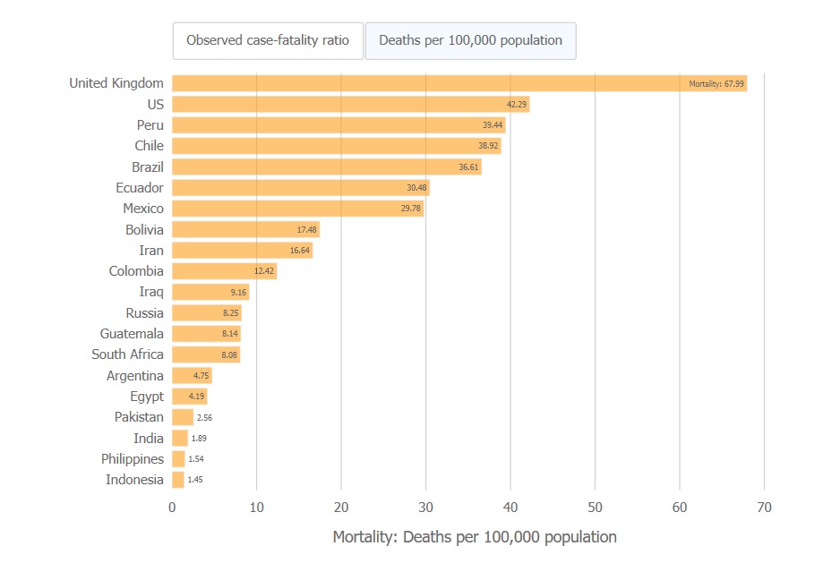The width and height of the screenshot is (840, 572).
Task: Click the Egypt bar showing 4.19
Action: pos(190,397)
